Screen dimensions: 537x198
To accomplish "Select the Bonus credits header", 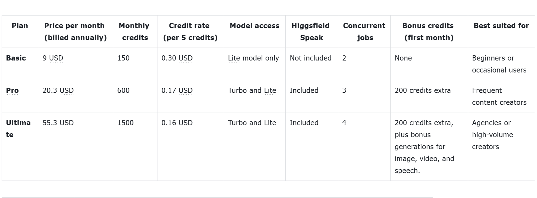I will (428, 32).
